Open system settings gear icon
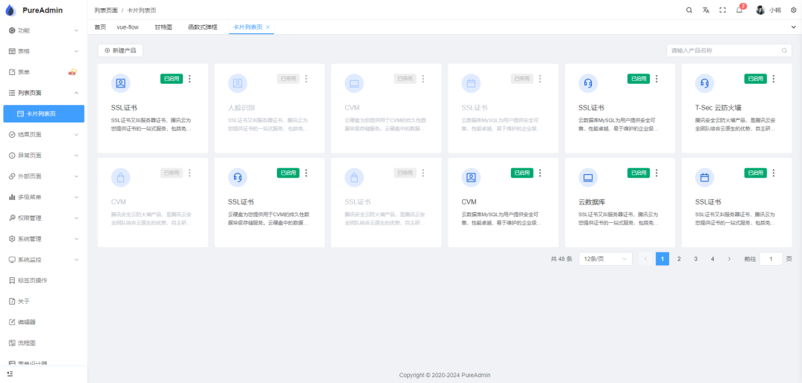Viewport: 802px width, 383px height. click(x=793, y=10)
